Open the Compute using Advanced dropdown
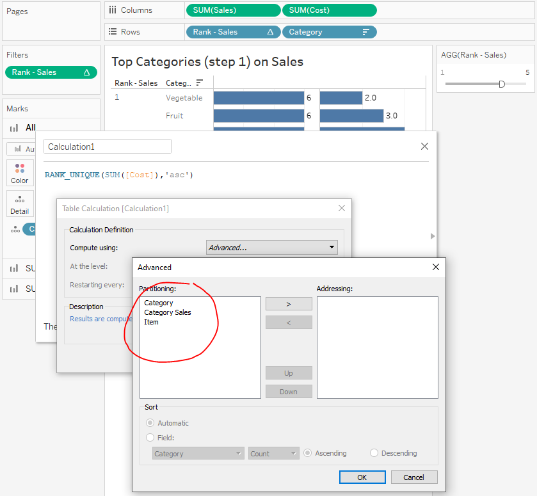 (272, 247)
